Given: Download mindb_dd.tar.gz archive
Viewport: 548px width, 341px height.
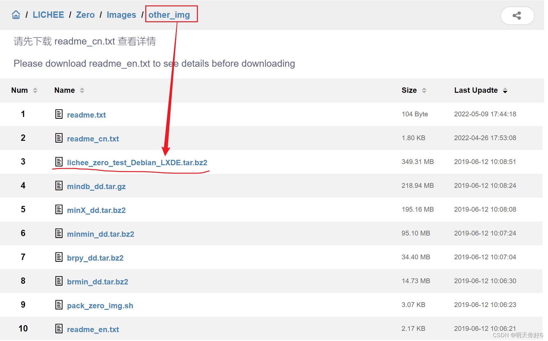Looking at the screenshot, I should [96, 187].
